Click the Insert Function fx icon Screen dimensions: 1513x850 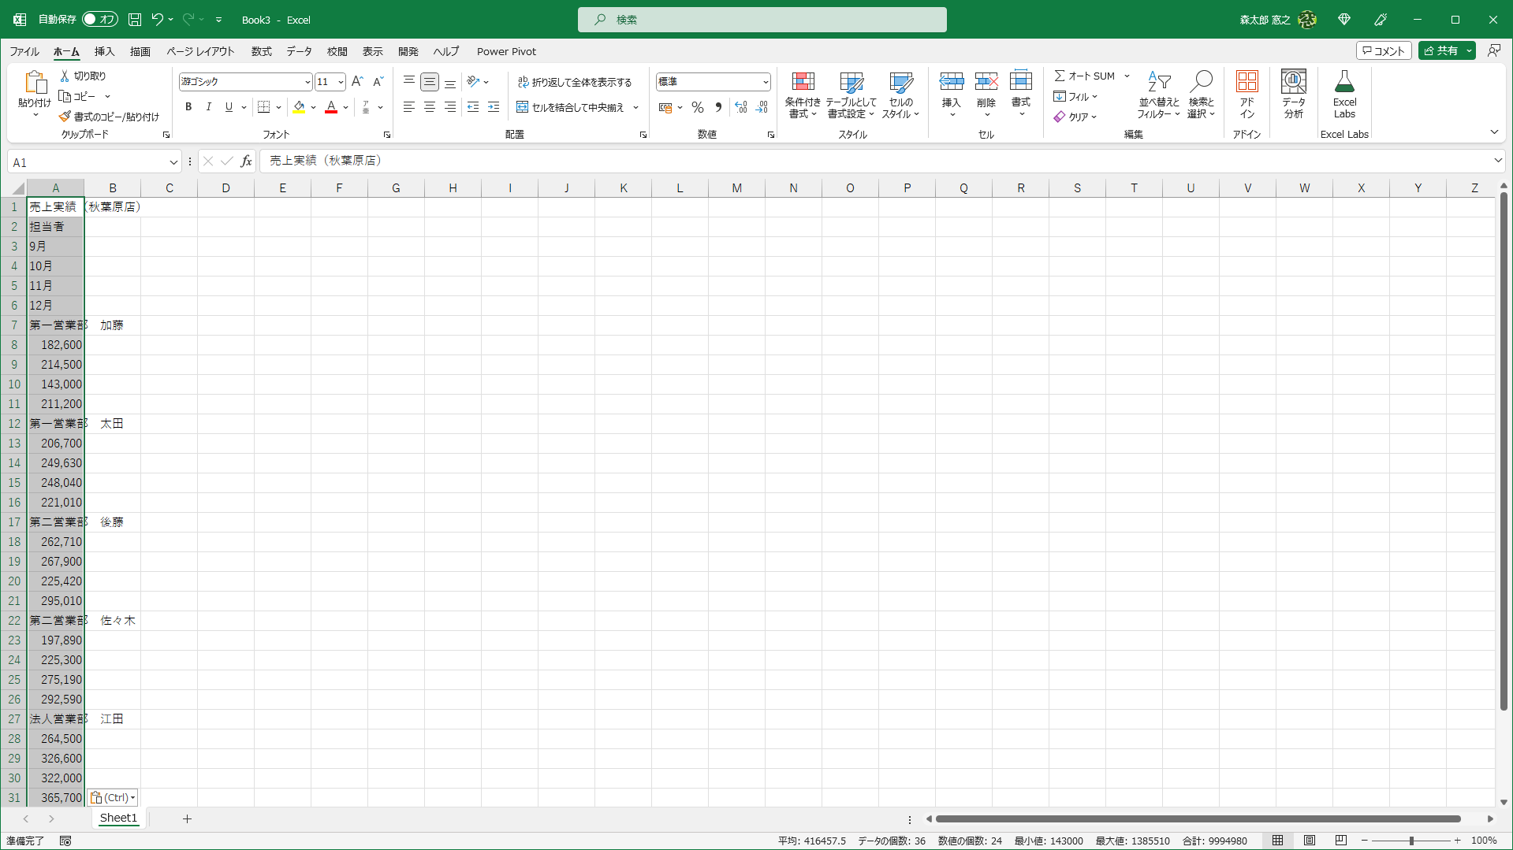[x=246, y=161]
